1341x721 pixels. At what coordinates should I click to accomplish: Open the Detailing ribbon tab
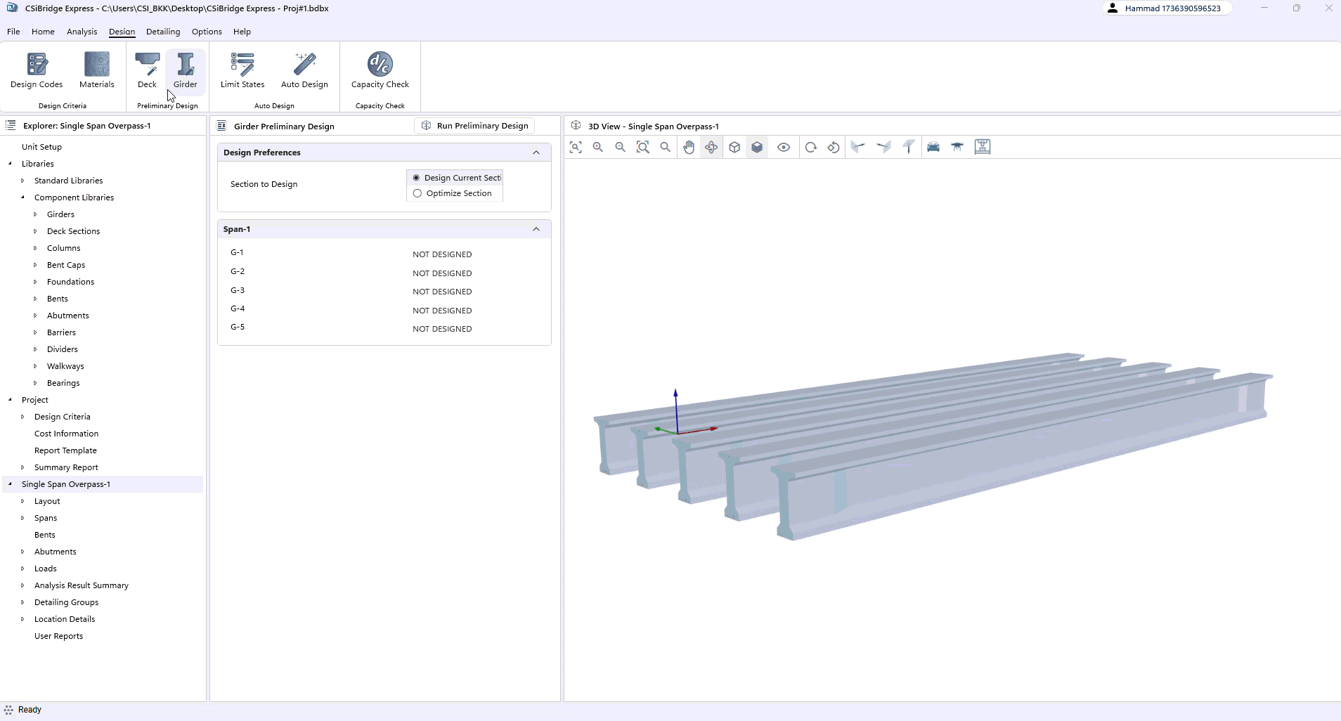point(163,32)
